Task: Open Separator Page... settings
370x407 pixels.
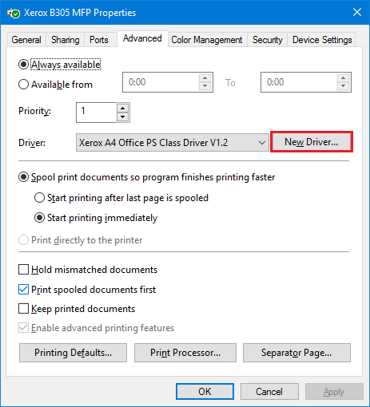Action: [x=296, y=353]
